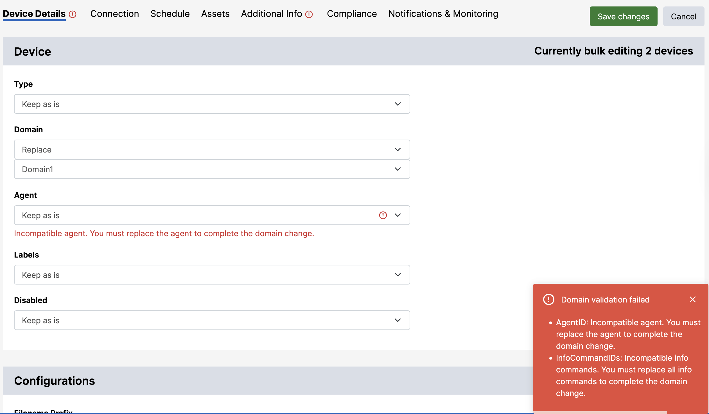Click alert icon in Domain validation failed toast
This screenshot has height=414, width=709.
pos(548,300)
